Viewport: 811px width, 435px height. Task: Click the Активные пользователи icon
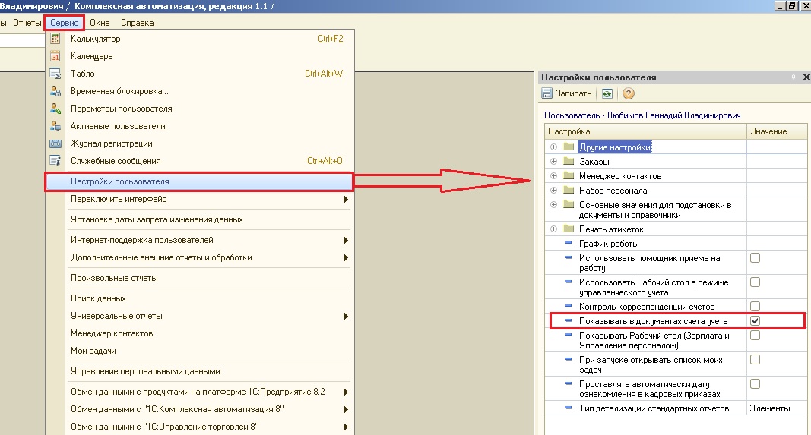pos(55,126)
